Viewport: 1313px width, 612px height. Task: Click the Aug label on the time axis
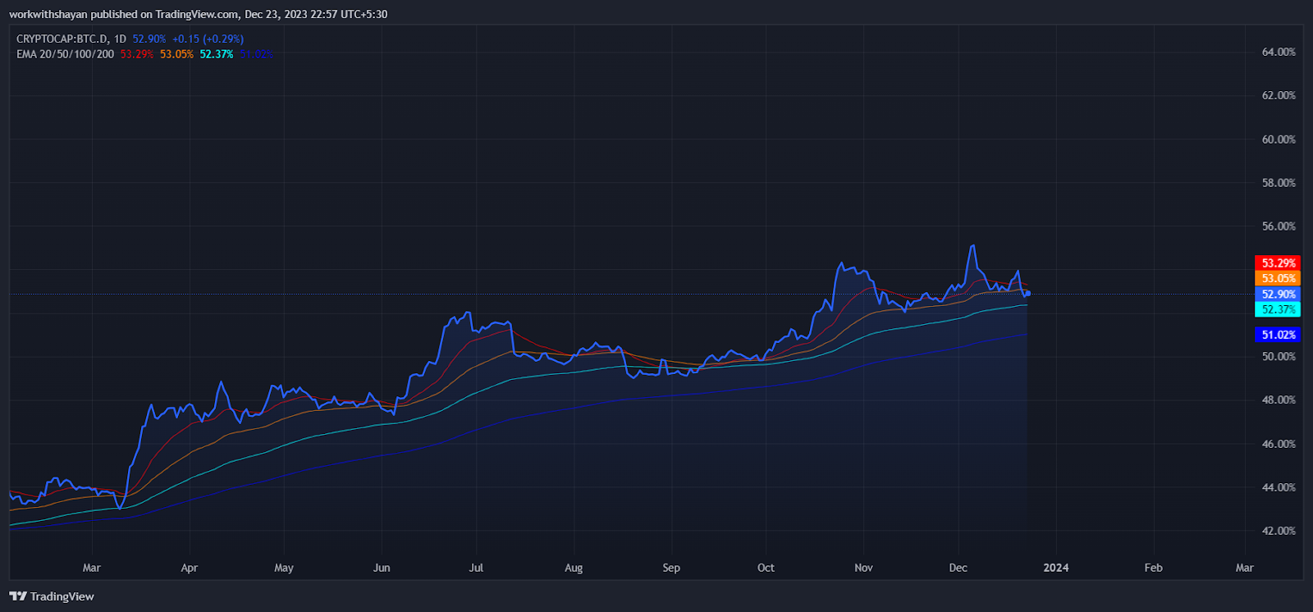574,568
